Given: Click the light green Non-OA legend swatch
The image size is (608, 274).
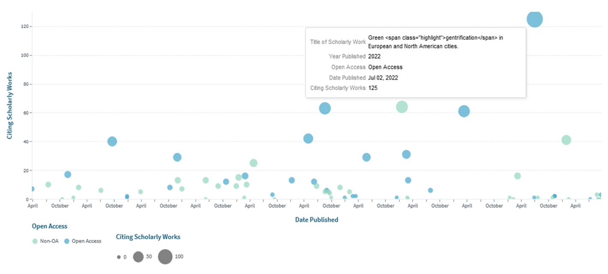Looking at the screenshot, I should 35,241.
